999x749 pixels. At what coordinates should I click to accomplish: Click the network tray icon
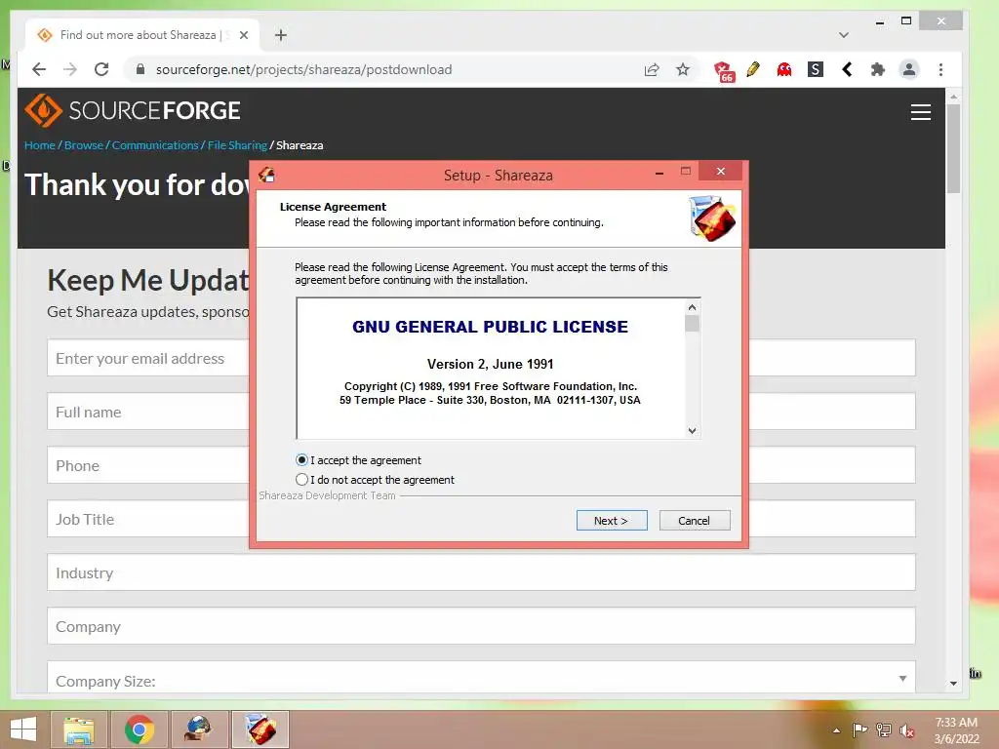(883, 729)
